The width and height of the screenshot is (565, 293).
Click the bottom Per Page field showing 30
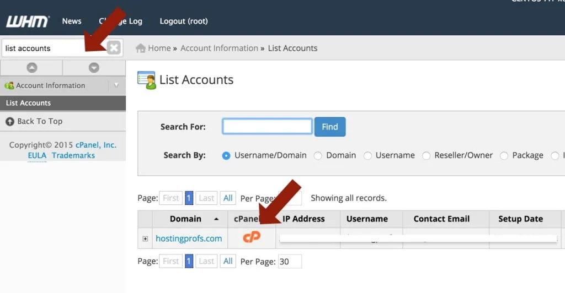click(x=290, y=262)
